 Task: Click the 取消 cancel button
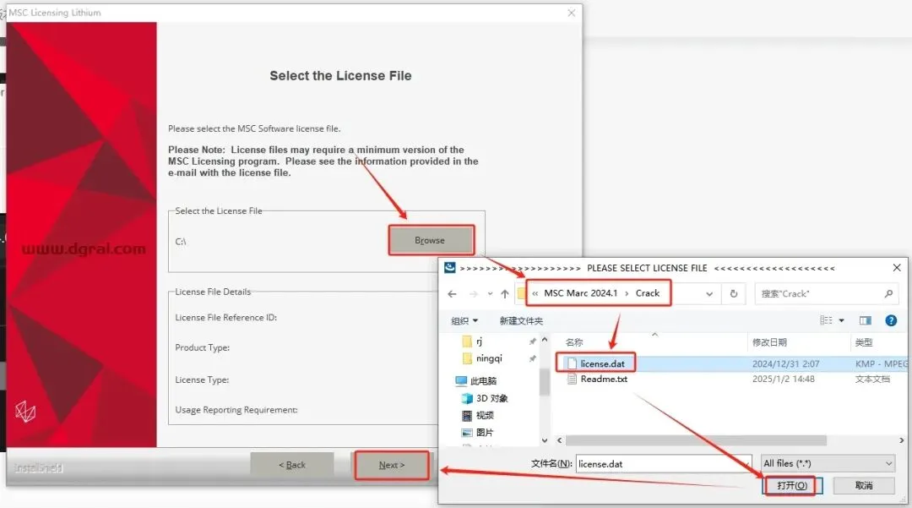(864, 485)
